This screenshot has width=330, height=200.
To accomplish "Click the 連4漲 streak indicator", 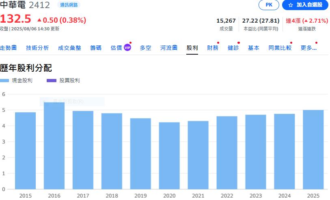I will tap(307, 21).
